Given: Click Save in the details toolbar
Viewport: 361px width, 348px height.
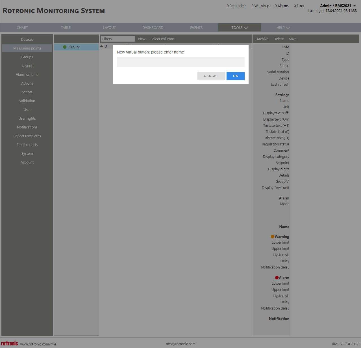Looking at the screenshot, I should point(293,39).
